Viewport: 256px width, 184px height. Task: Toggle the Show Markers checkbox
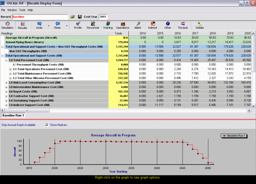(47, 125)
